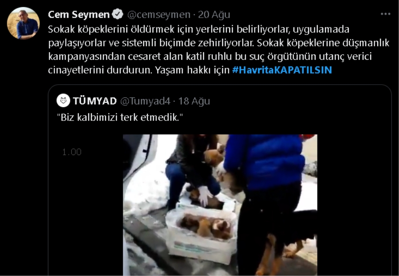399x276 pixels.
Task: Play the quoted tweet's video
Action: (x=220, y=205)
